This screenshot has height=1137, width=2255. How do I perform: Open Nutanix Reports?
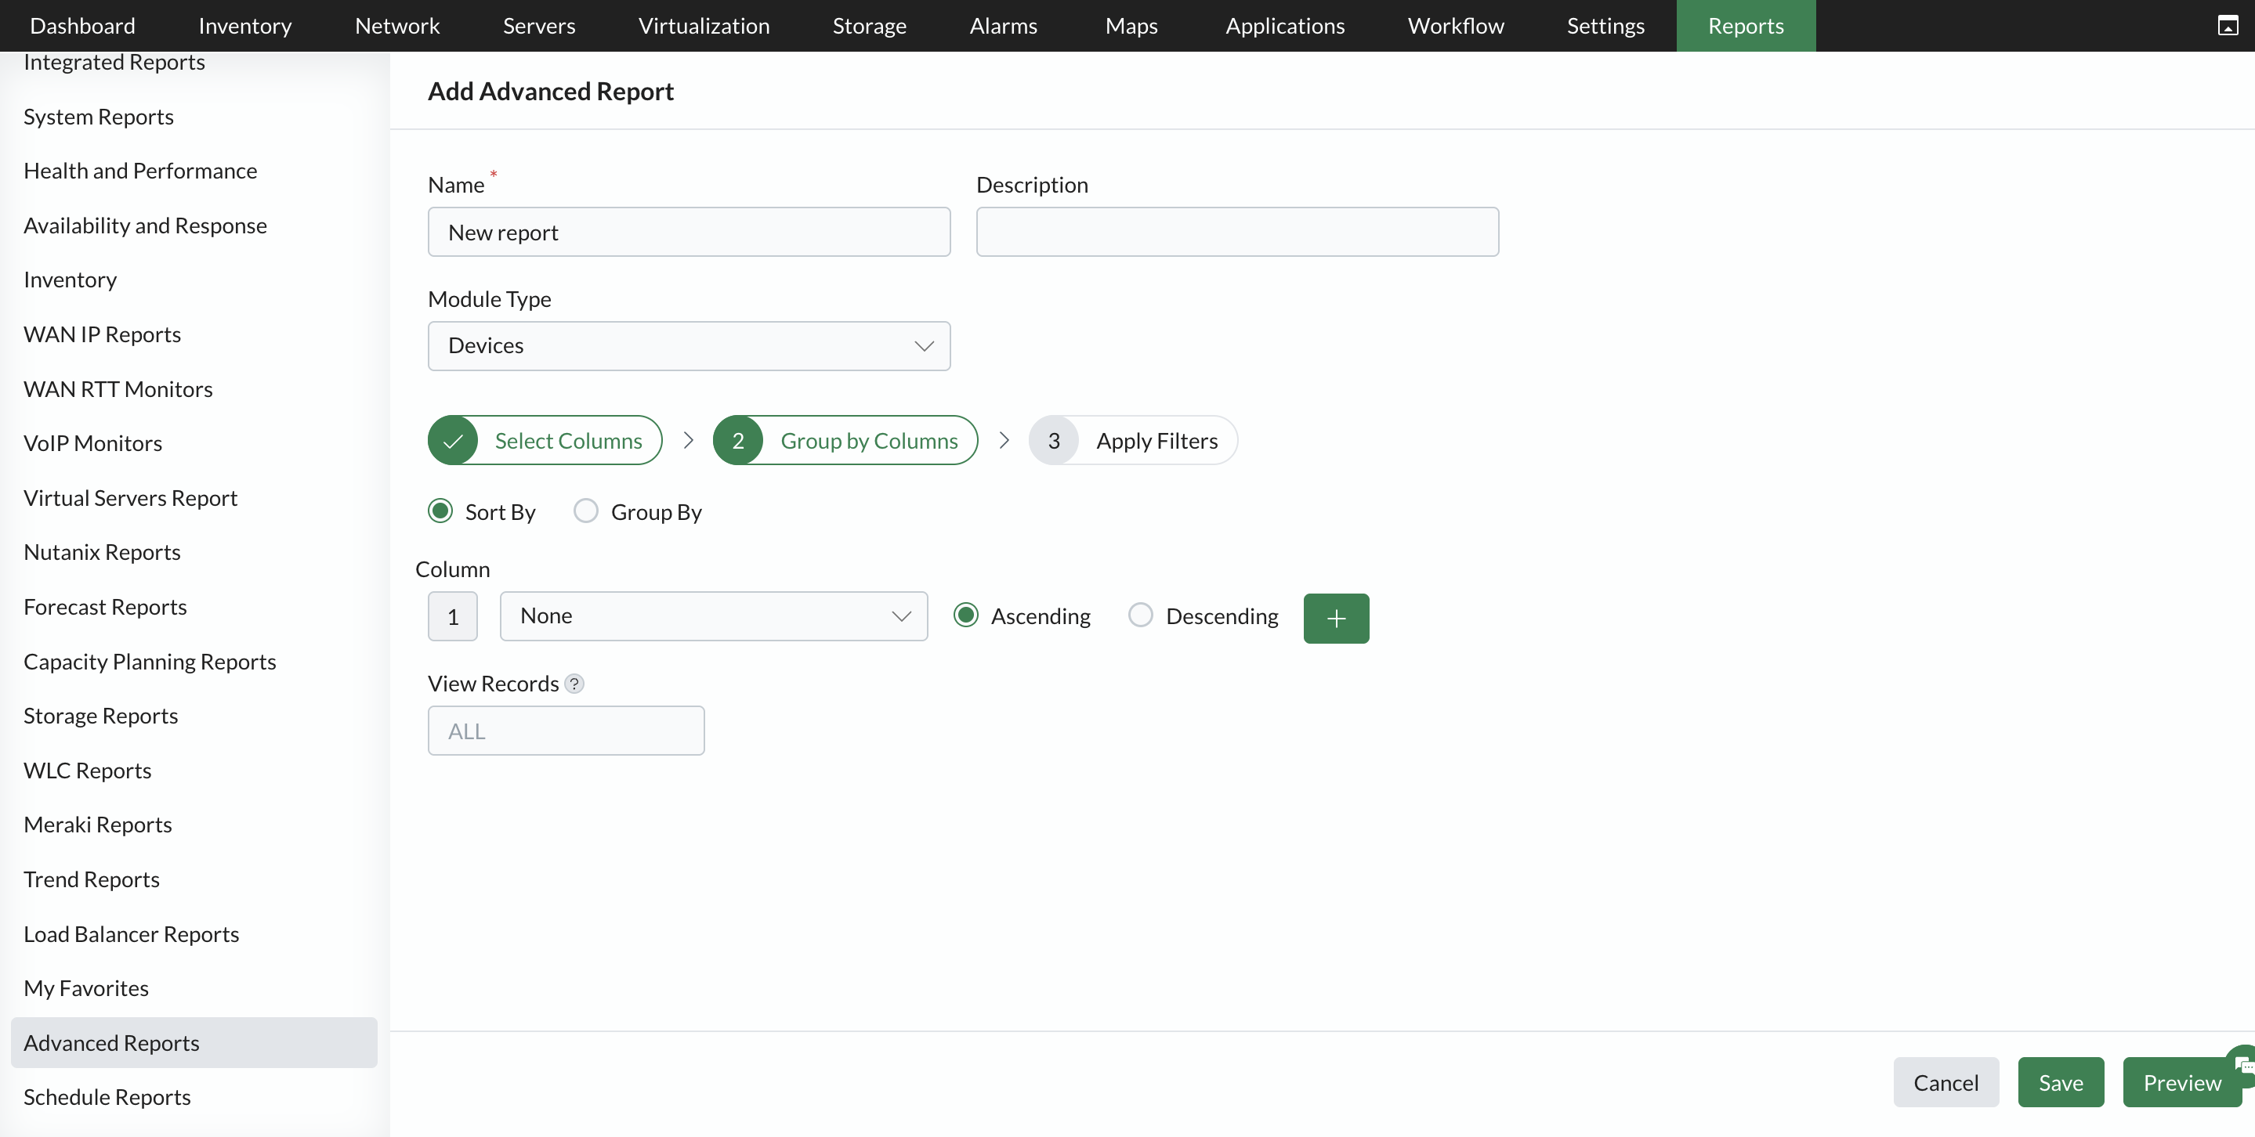point(102,552)
